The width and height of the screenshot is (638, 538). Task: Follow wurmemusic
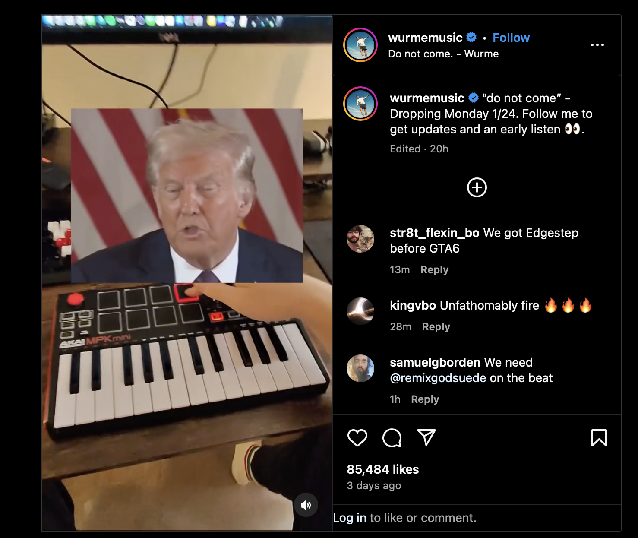point(511,38)
